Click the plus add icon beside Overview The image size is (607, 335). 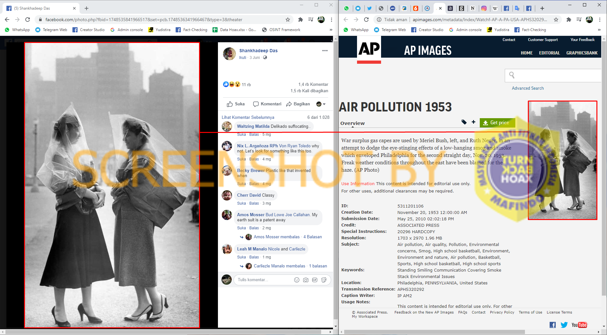(473, 122)
